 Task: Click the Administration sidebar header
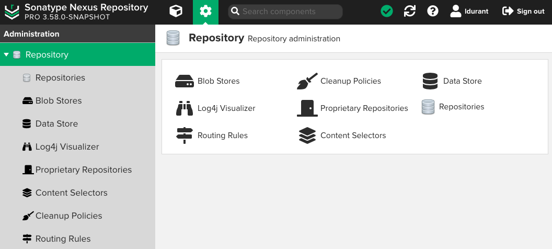pos(77,34)
